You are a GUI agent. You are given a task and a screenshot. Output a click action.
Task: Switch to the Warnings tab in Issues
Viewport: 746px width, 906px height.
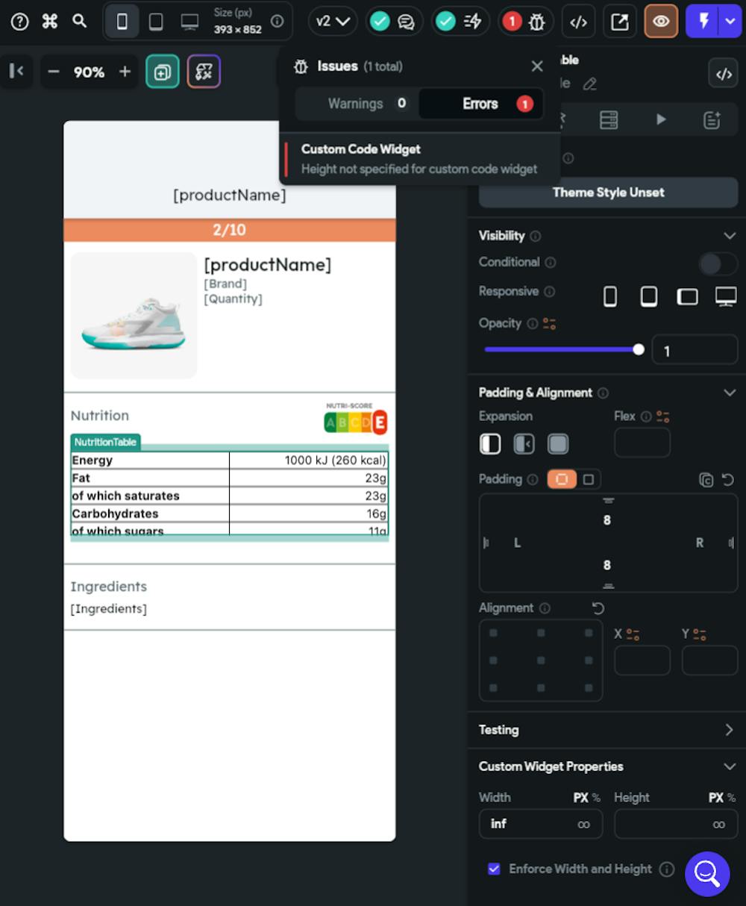[x=356, y=104]
